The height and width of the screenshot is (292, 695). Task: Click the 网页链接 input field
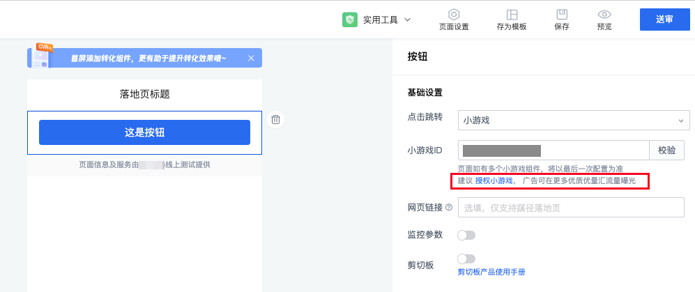tap(570, 208)
